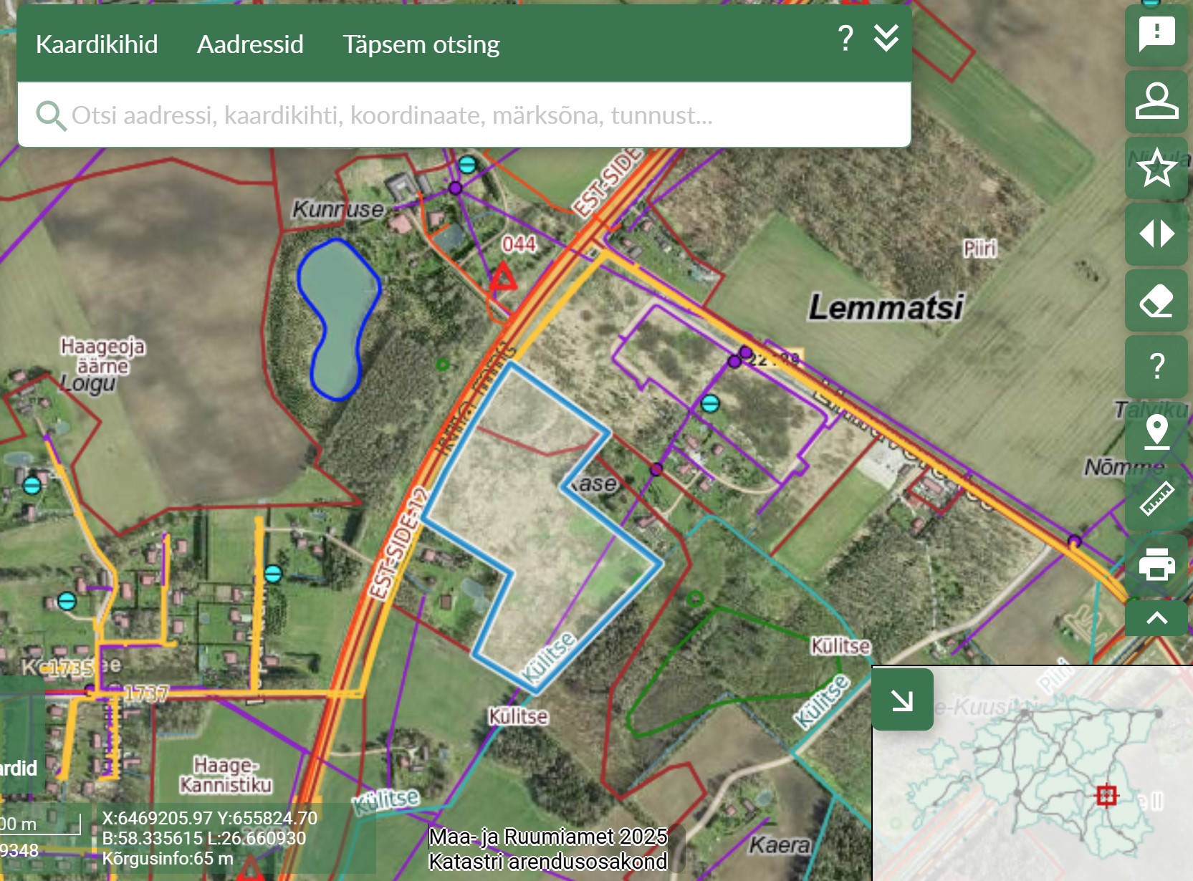
Task: Click the magnifying glass search icon
Action: pos(50,115)
